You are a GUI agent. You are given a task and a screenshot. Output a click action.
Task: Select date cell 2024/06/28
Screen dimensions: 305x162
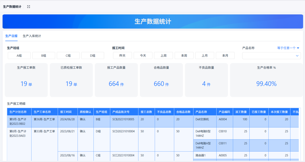coord(68,121)
